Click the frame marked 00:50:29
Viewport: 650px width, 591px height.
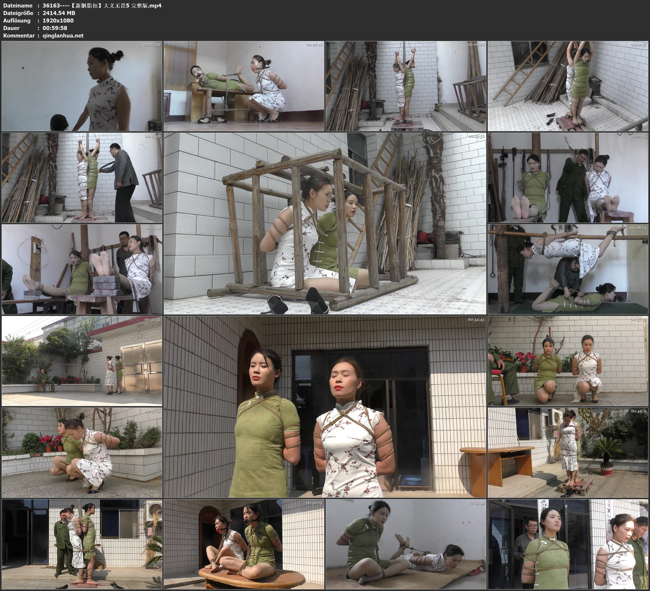244,544
